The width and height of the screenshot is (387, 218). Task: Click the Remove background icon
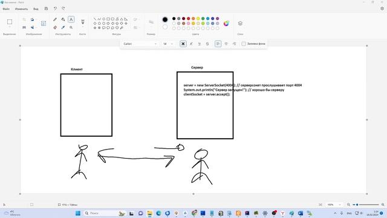(x=24, y=27)
